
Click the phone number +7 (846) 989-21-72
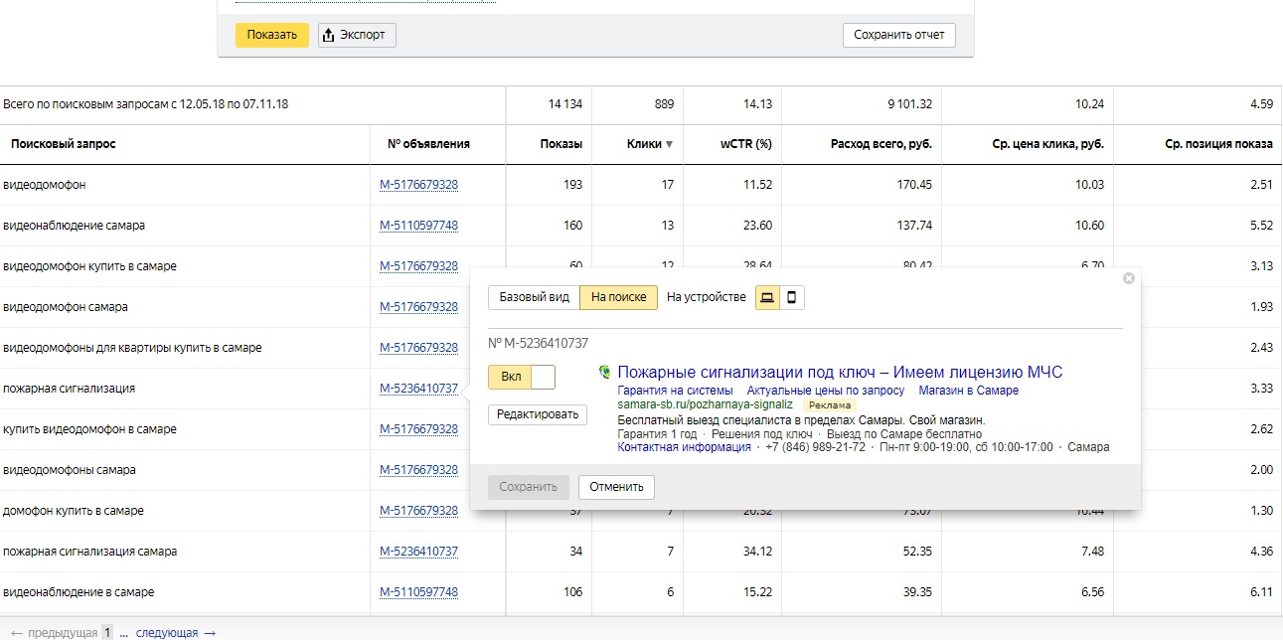coord(815,447)
